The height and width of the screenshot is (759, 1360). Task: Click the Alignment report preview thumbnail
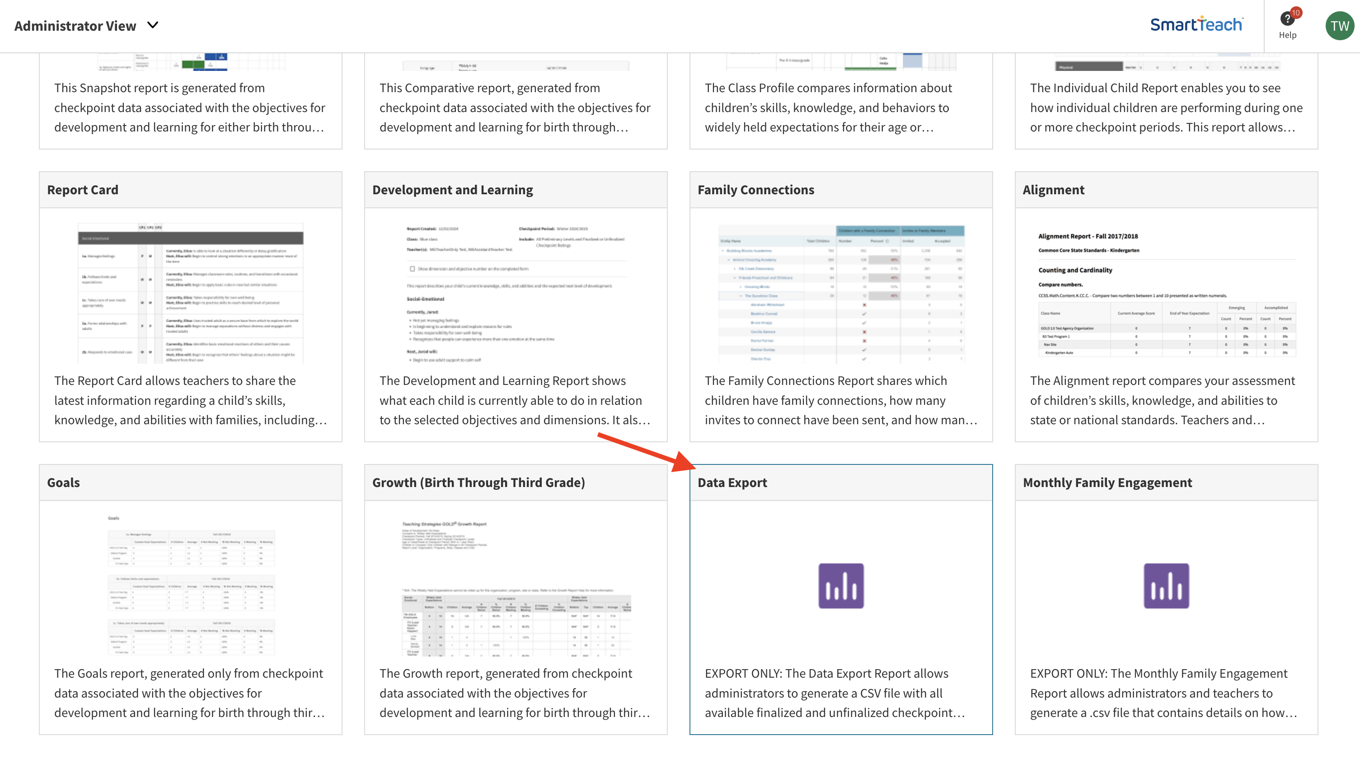click(x=1166, y=293)
